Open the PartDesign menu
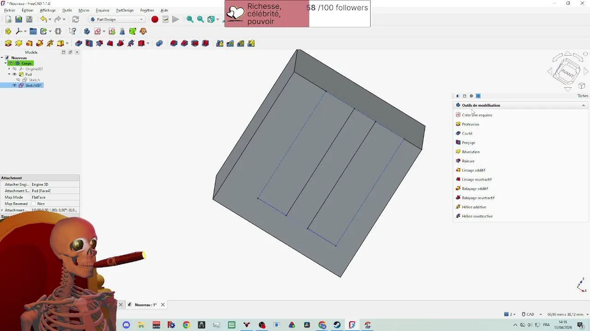The height and width of the screenshot is (331, 590). [x=124, y=10]
